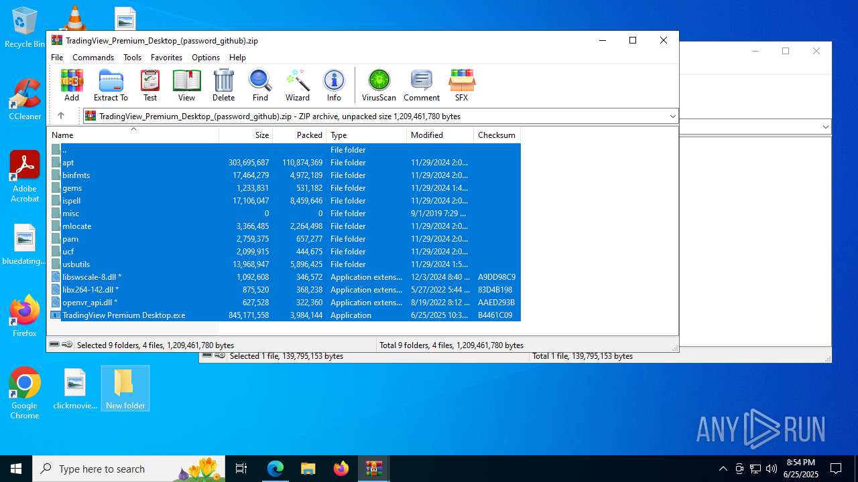The width and height of the screenshot is (858, 482).
Task: Select the misc folder row
Action: tap(285, 214)
